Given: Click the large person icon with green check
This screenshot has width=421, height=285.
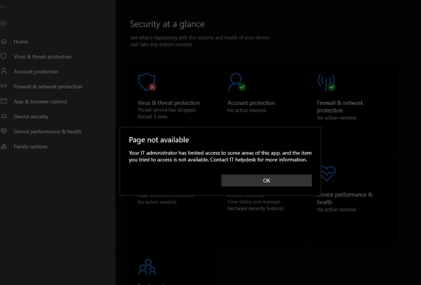Looking at the screenshot, I should 237,82.
